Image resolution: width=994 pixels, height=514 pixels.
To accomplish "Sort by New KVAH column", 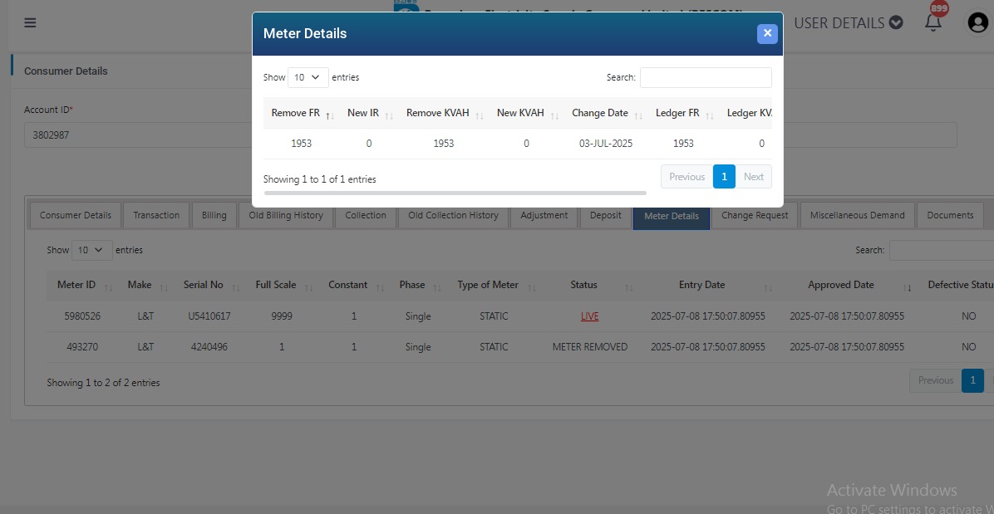I will point(526,113).
